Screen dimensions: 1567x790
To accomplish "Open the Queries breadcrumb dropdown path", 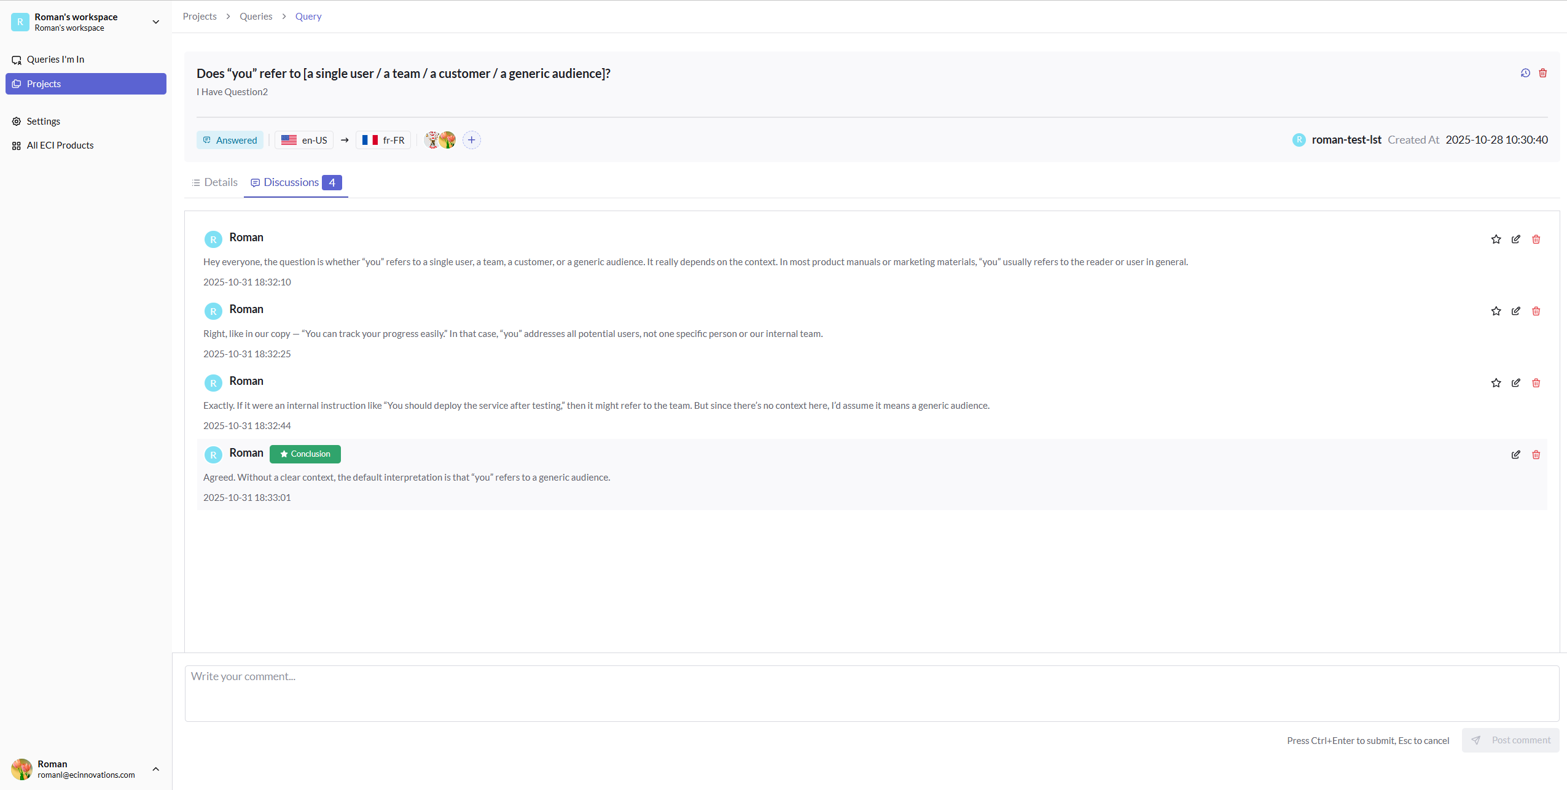I will (256, 16).
